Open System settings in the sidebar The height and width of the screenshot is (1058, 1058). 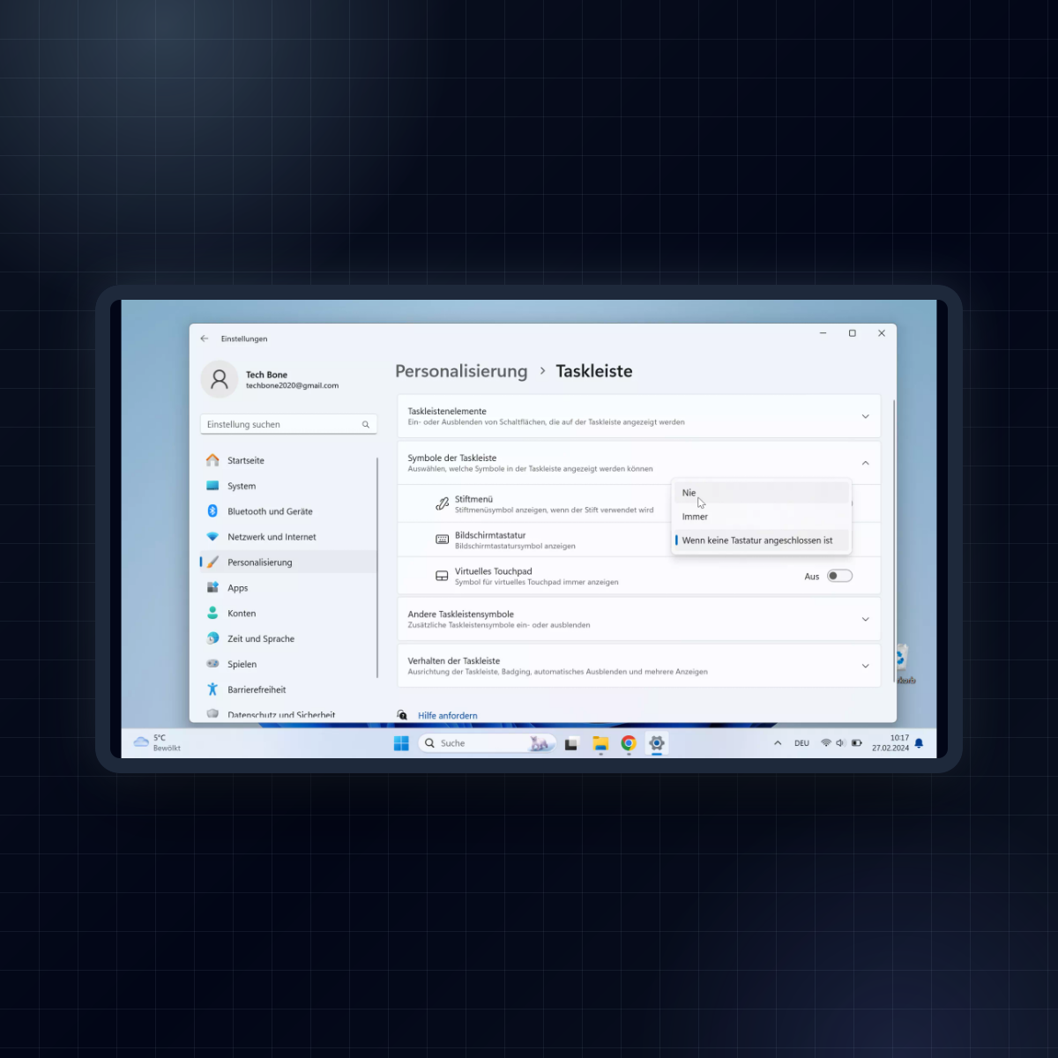tap(288, 486)
